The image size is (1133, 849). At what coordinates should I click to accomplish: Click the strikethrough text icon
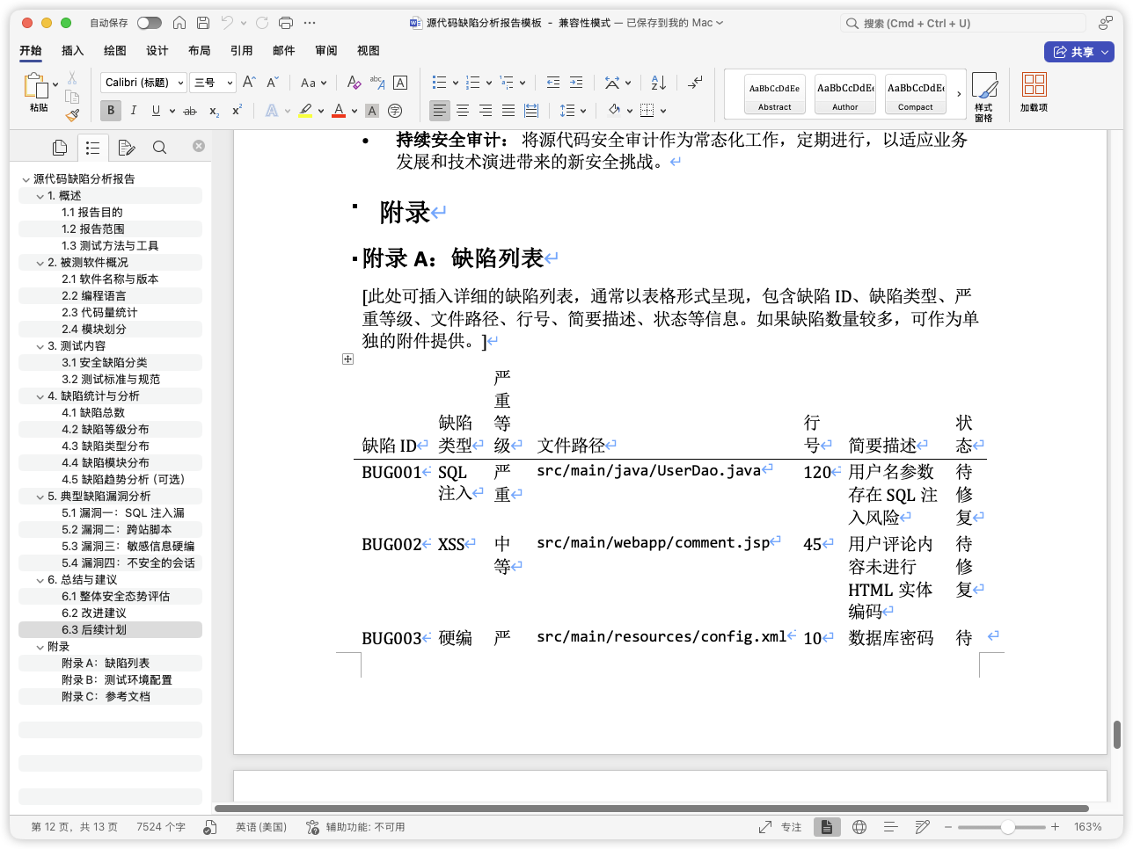pos(189,111)
